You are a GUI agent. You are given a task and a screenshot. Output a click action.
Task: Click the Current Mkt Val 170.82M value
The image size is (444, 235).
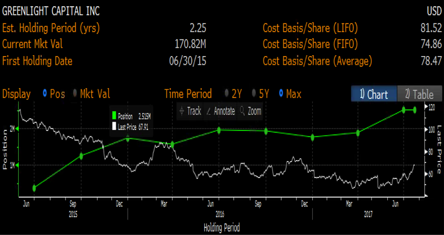[x=191, y=44]
